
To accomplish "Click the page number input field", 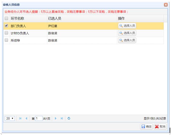I will tap(39, 118).
